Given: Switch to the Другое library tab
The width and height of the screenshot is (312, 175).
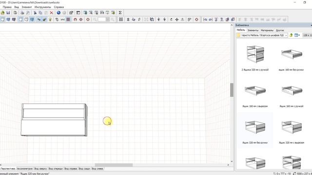Looking at the screenshot, I should click(280, 30).
